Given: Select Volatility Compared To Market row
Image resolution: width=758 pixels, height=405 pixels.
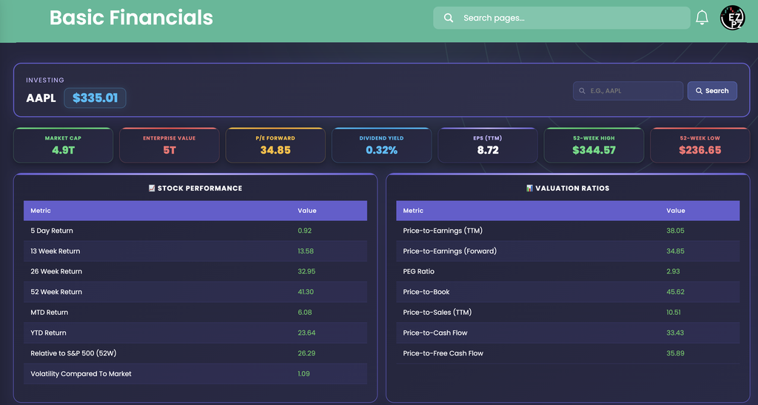Looking at the screenshot, I should [x=195, y=374].
